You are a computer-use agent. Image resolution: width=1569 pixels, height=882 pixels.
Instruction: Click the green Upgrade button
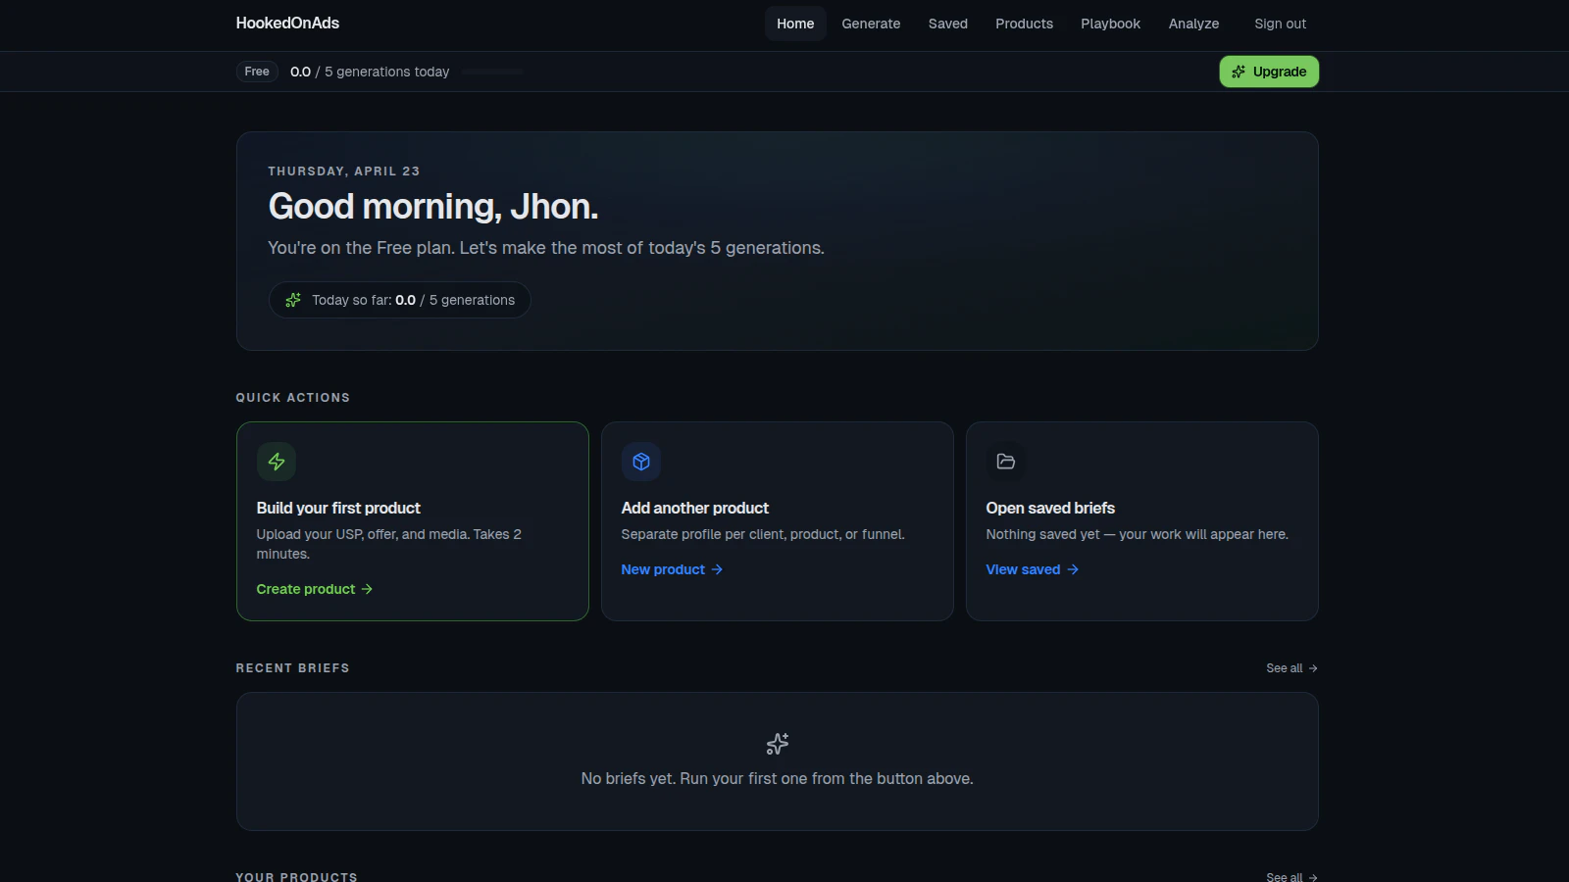tap(1269, 72)
